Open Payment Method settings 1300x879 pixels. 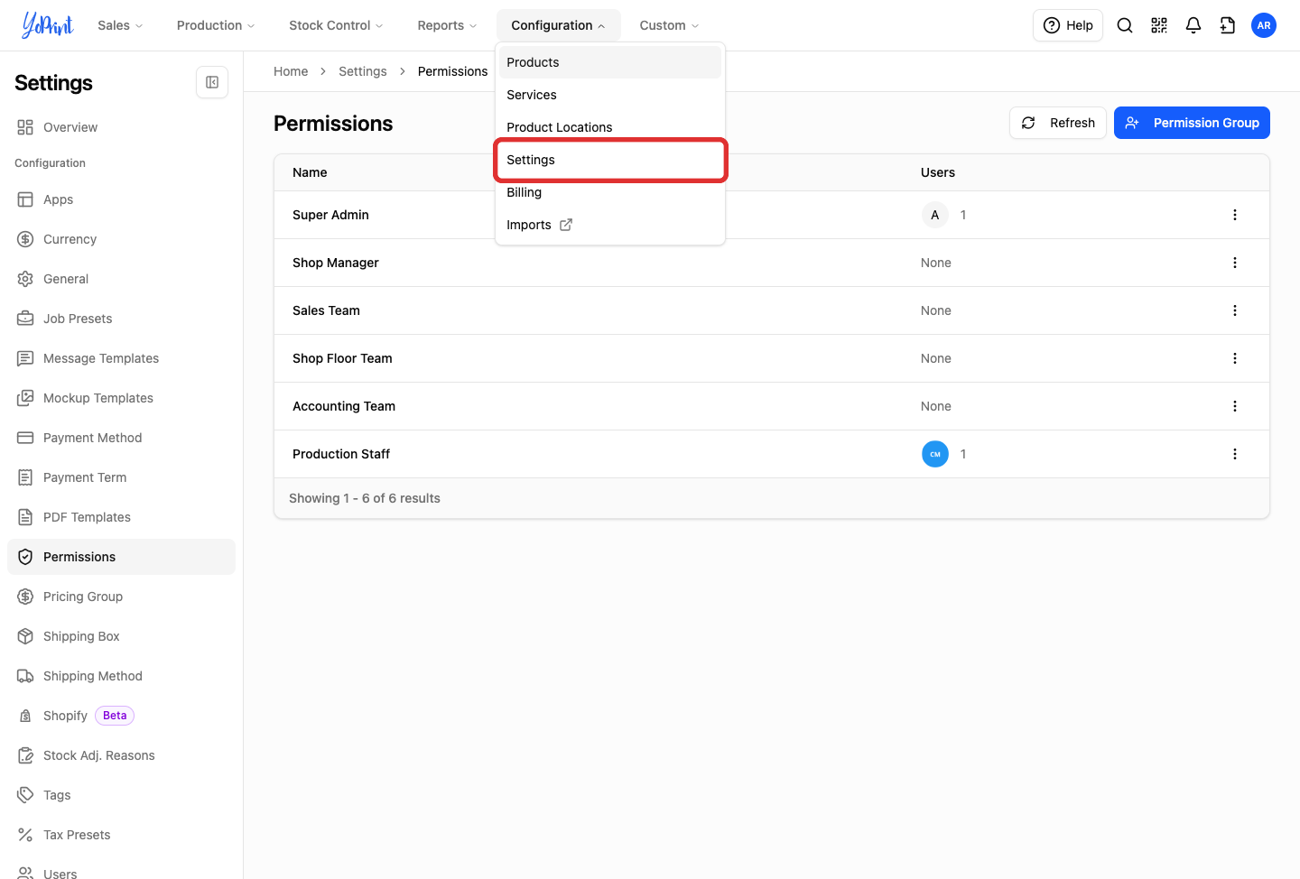(x=121, y=438)
